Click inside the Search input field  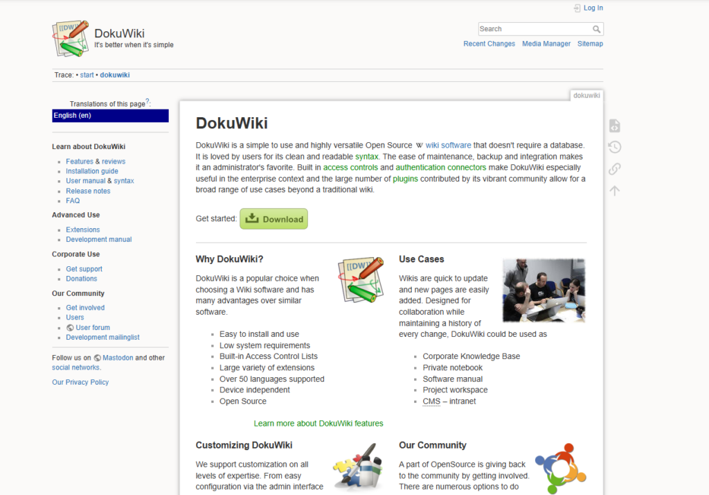[533, 29]
